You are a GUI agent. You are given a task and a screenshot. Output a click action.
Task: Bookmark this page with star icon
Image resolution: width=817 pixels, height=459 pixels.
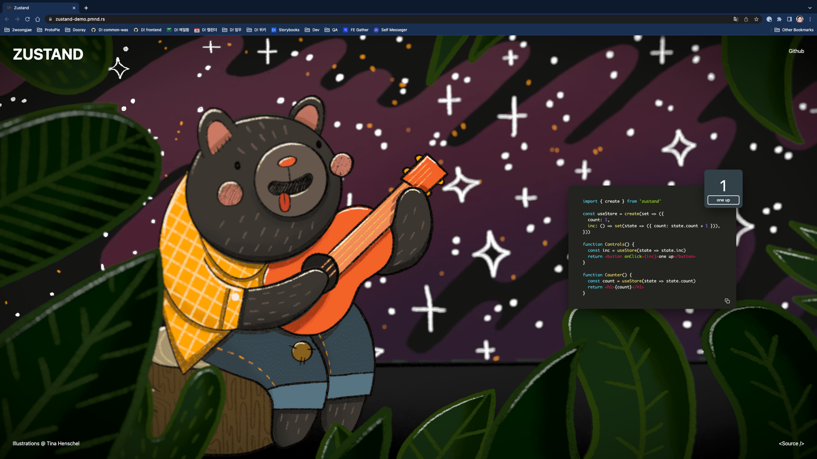(x=756, y=19)
